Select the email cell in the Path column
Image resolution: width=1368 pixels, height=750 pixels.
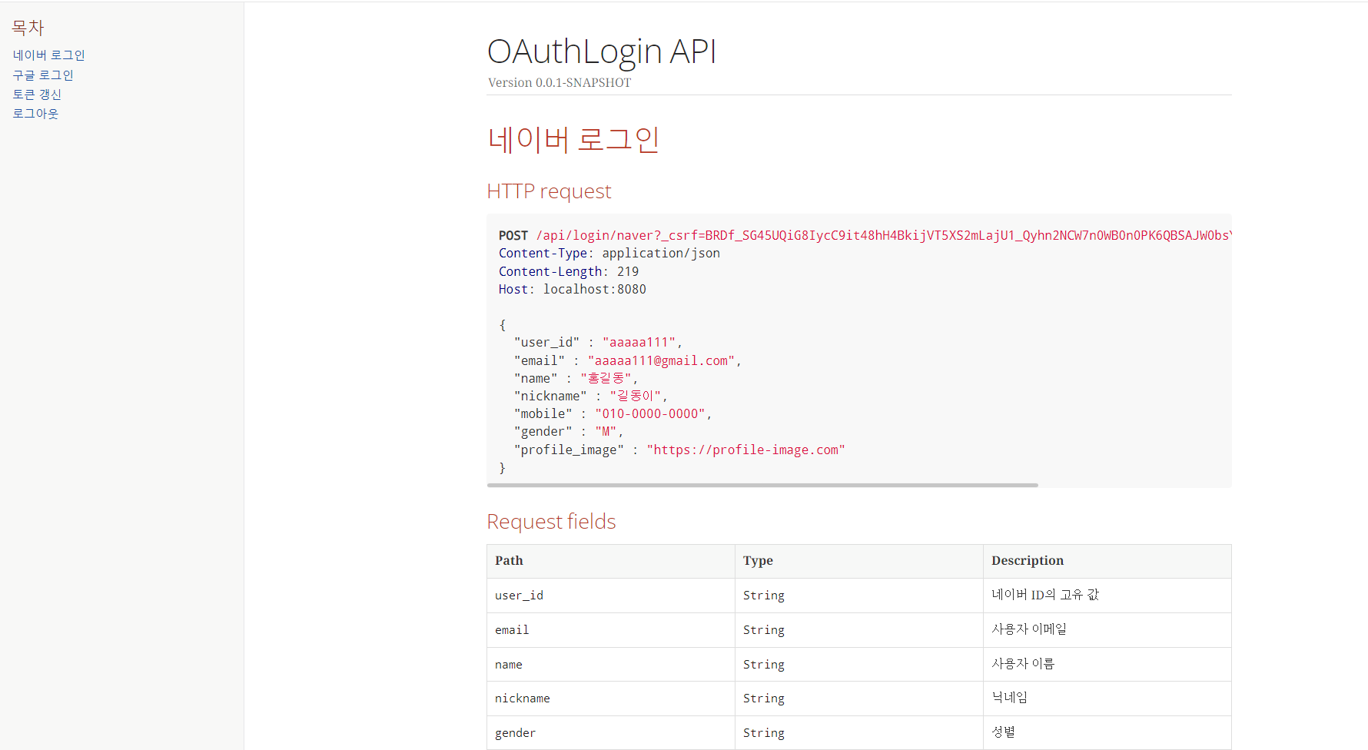coord(611,630)
